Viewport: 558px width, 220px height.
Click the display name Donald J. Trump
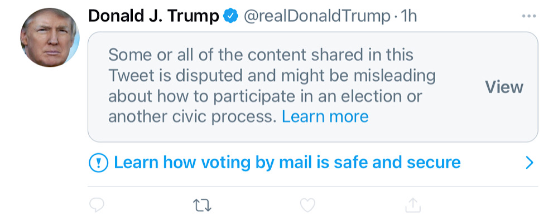[154, 16]
